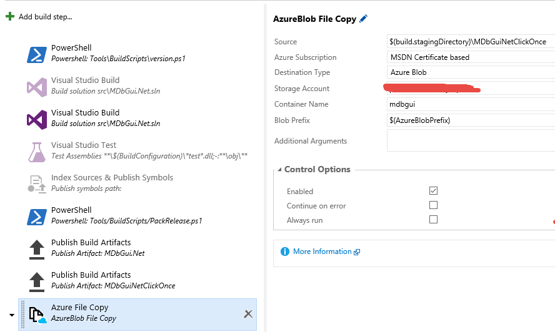Remove the Azure File Copy step with X

[x=249, y=314]
